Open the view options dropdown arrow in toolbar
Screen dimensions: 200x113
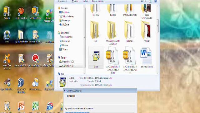[x=145, y=1]
